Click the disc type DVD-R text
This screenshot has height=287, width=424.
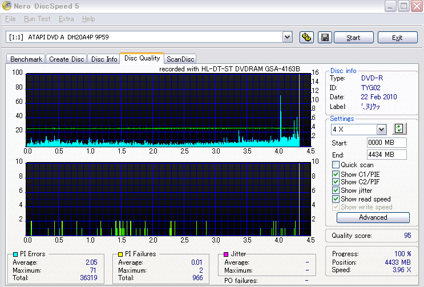click(372, 78)
